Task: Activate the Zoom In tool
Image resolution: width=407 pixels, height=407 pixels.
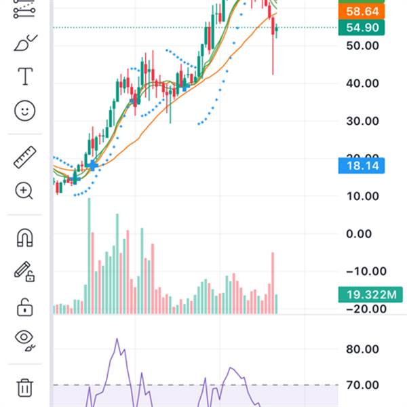Action: click(x=24, y=191)
